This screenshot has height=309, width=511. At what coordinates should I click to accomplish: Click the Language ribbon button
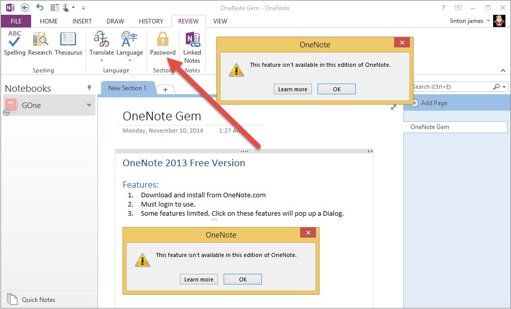pos(129,46)
